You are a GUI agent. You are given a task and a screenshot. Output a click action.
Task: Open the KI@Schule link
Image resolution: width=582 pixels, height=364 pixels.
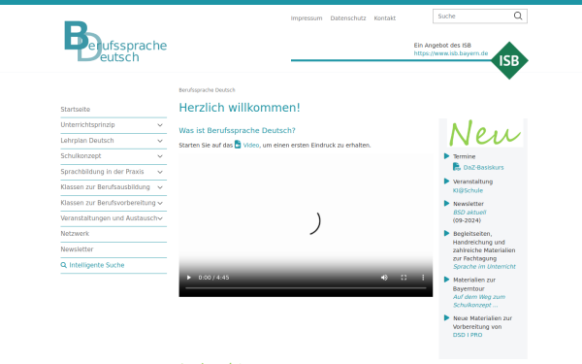[468, 190]
